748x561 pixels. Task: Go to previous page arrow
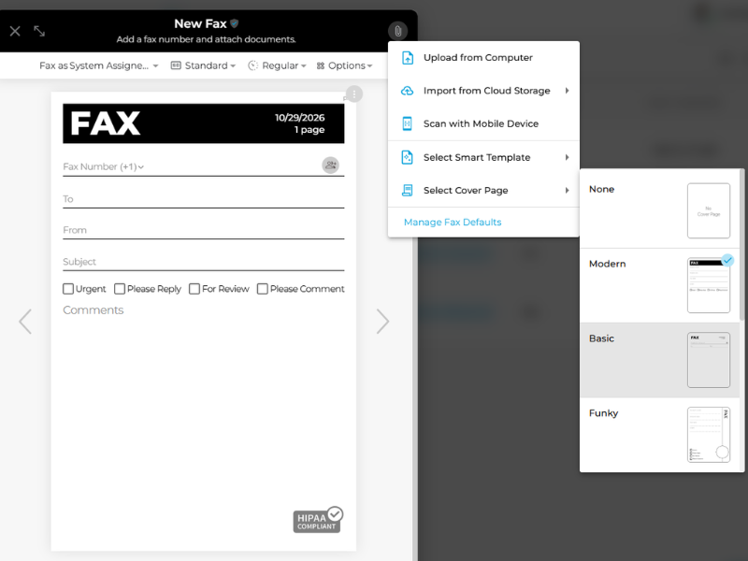[x=25, y=322]
